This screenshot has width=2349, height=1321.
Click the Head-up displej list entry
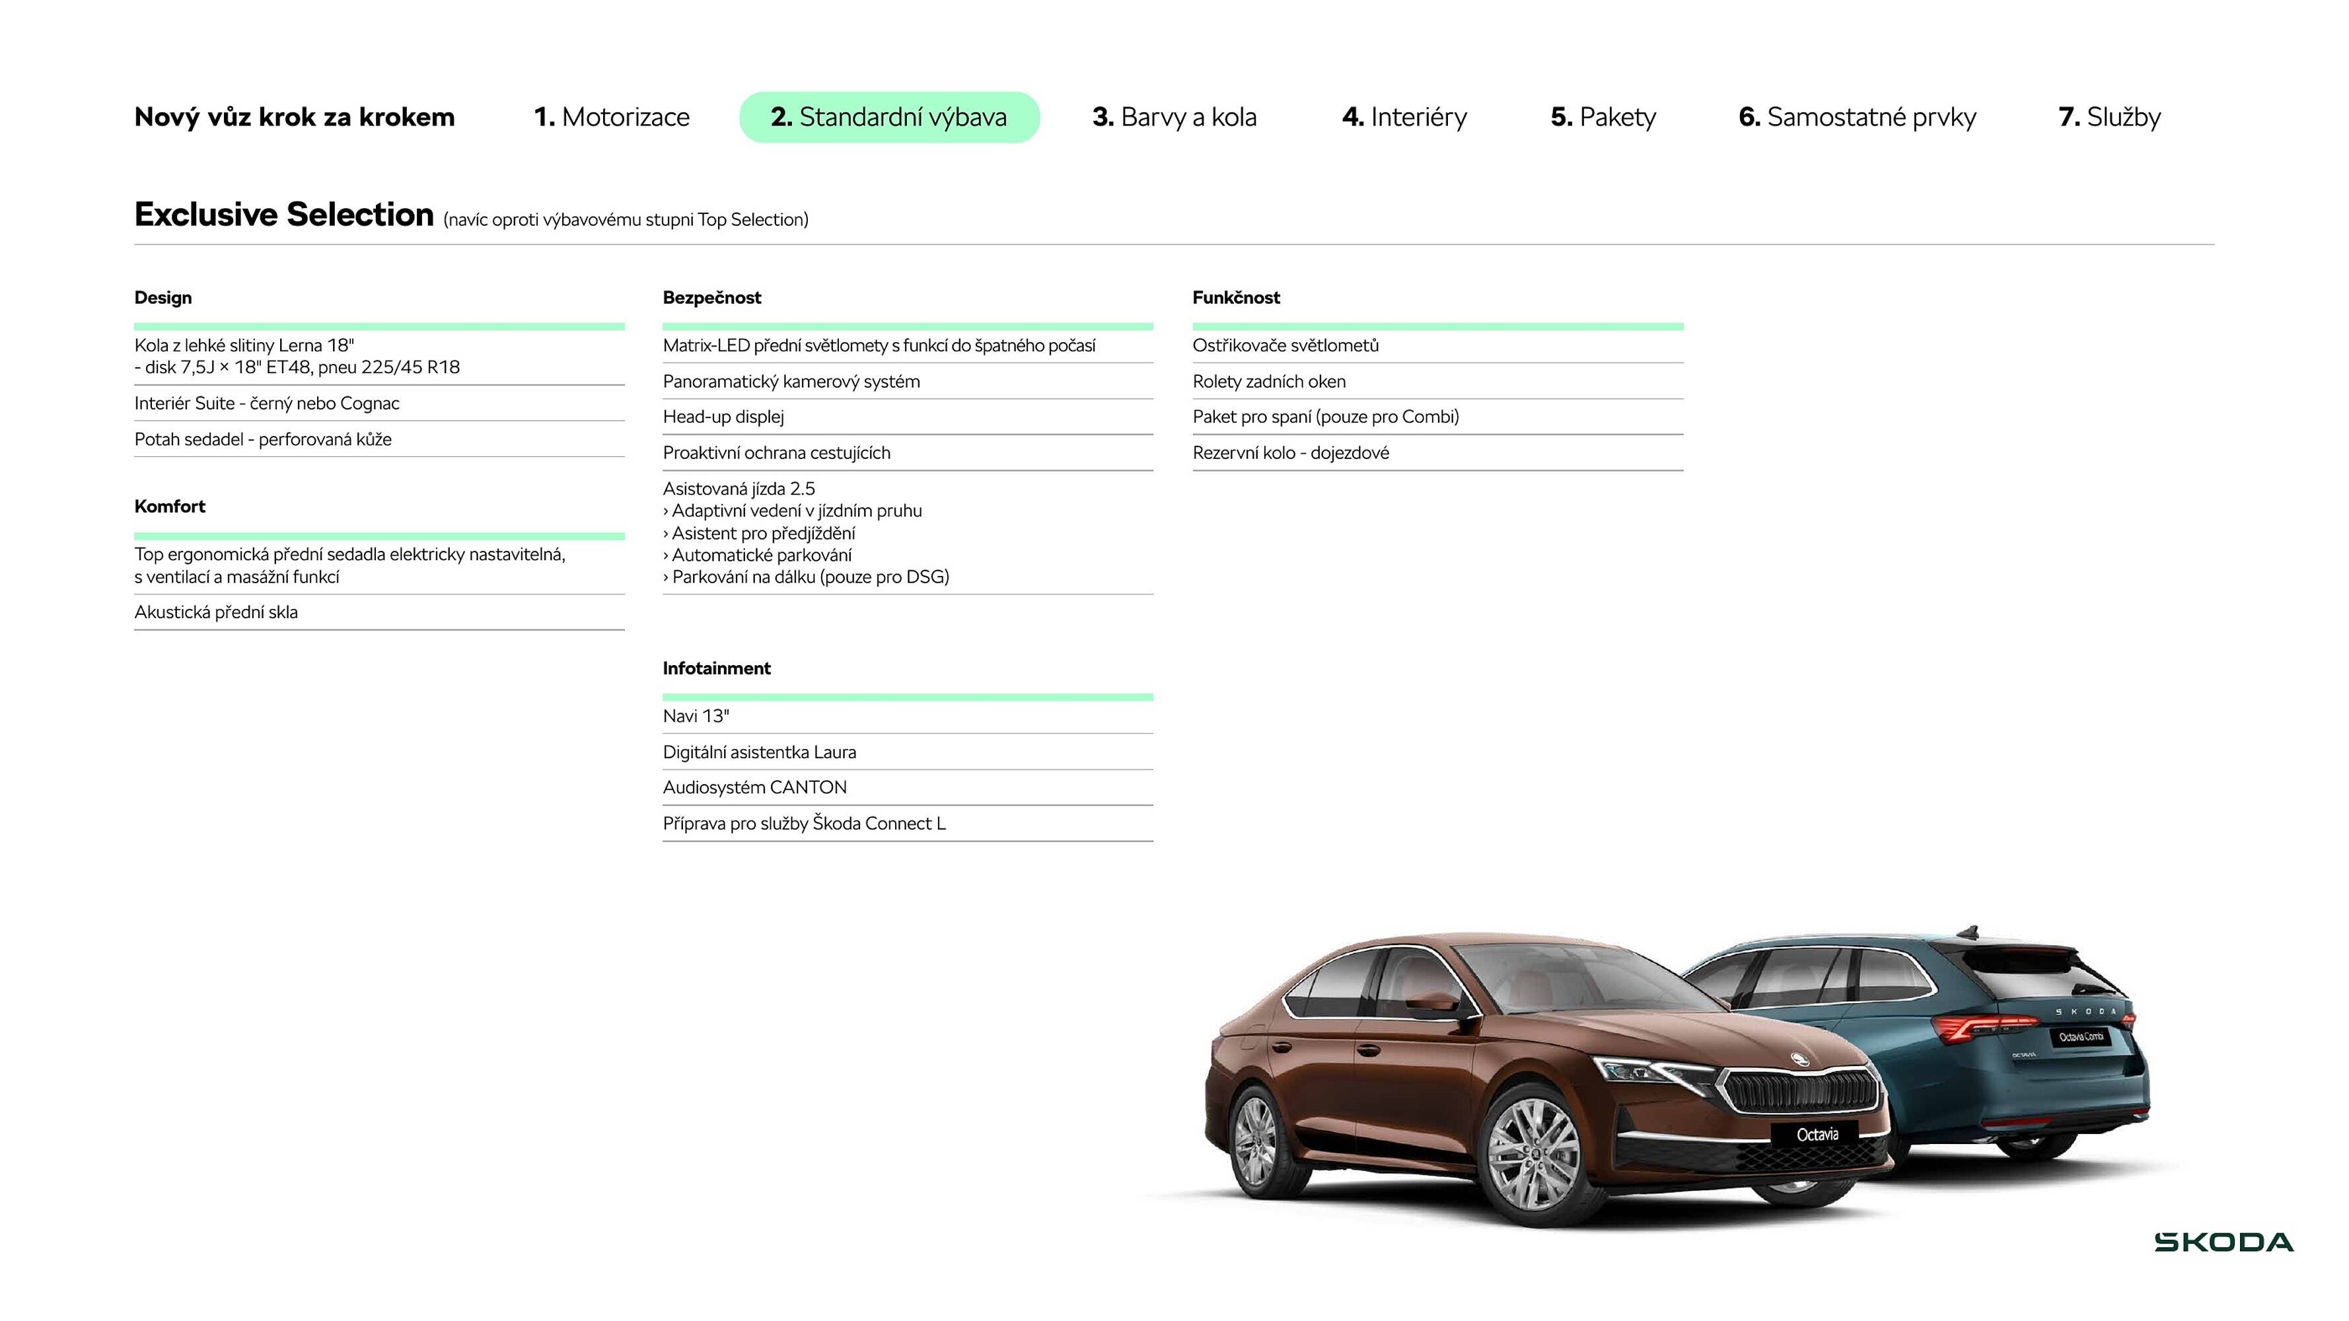(x=724, y=417)
